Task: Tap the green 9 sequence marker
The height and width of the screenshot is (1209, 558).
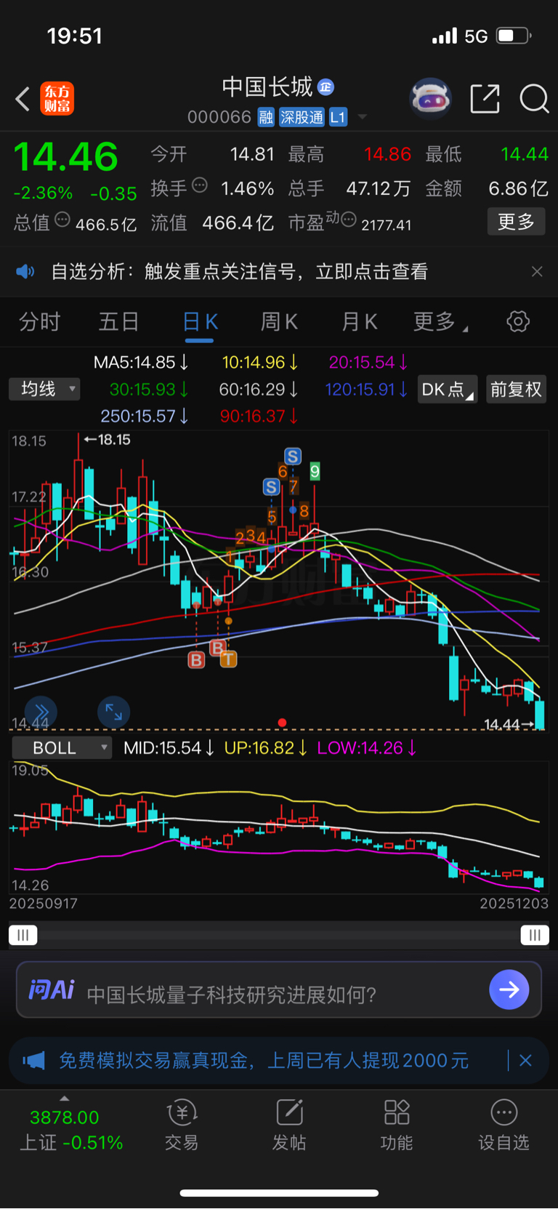Action: (x=315, y=472)
